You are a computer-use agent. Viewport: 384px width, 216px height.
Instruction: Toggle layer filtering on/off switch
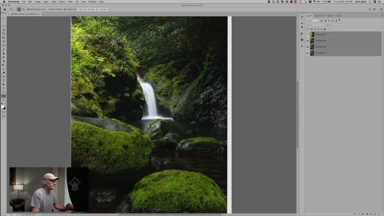point(340,20)
